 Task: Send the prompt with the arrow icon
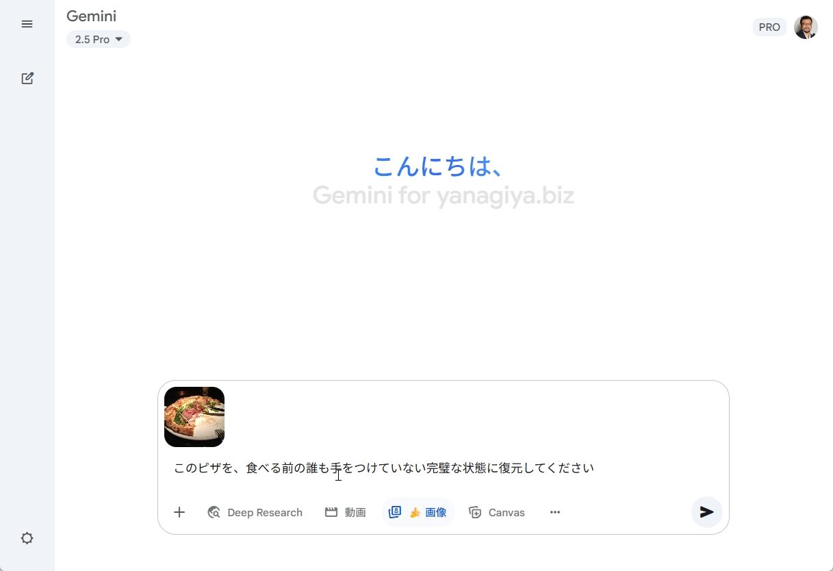pos(707,512)
